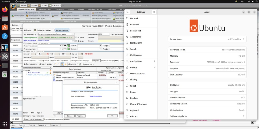This screenshot has height=129, width=259.
Task: Click edit quotation item pencil icon
Action: point(55,64)
